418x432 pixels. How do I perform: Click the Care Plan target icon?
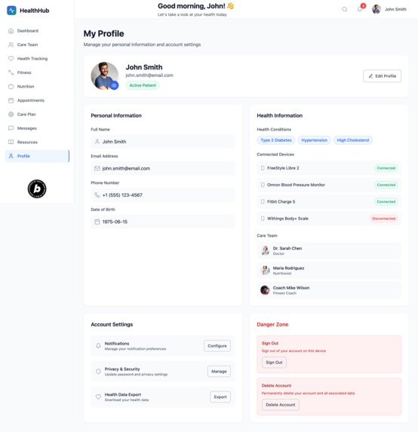(11, 115)
